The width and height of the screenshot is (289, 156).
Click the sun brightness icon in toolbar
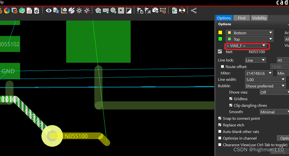[x=79, y=11]
